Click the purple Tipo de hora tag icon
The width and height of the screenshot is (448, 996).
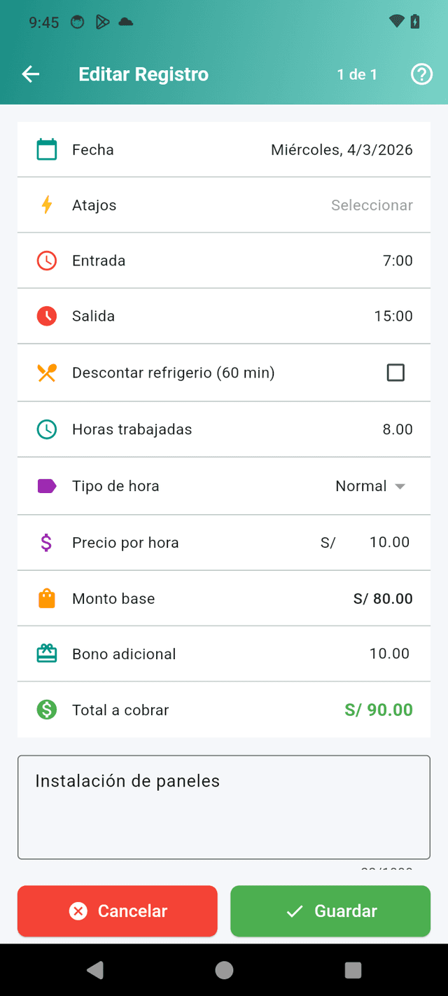tap(46, 485)
